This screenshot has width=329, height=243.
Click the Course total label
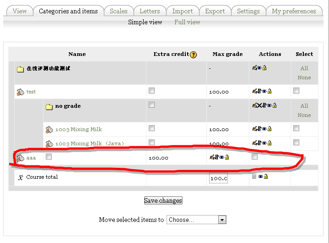(x=42, y=177)
